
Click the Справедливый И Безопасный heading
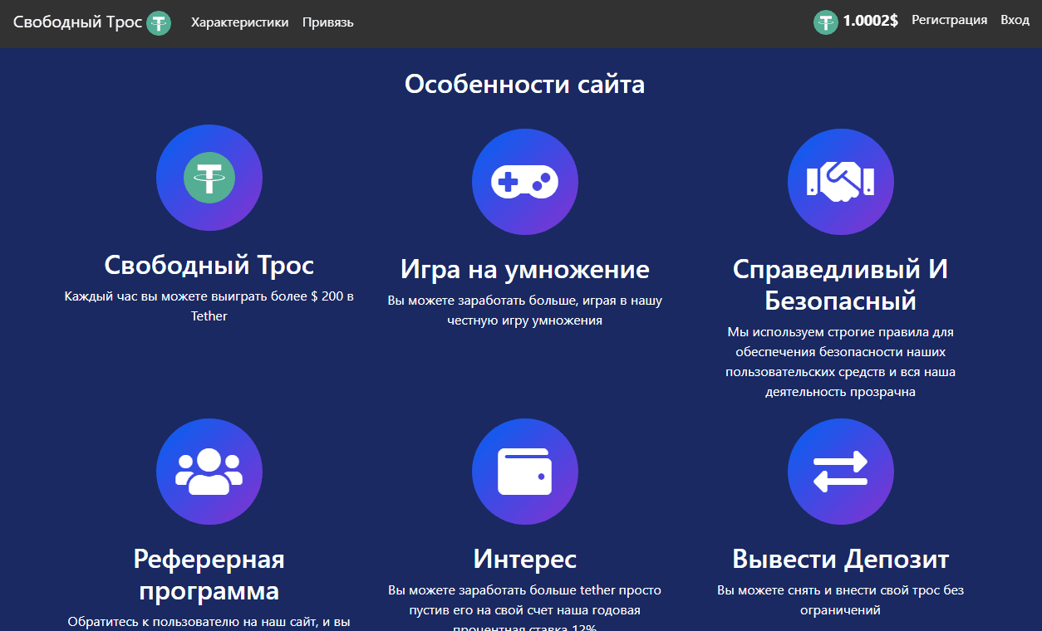point(840,284)
